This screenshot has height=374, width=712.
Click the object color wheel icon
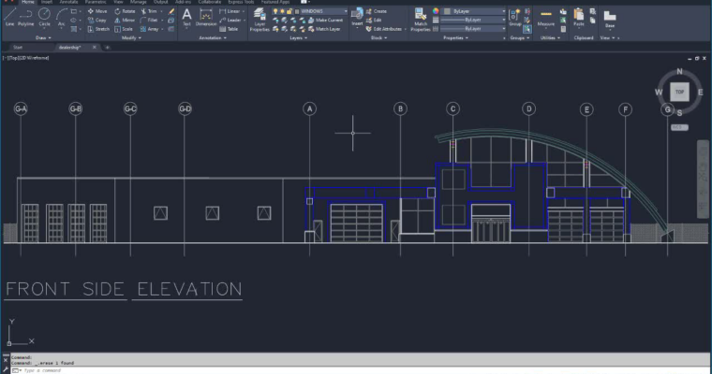(436, 11)
